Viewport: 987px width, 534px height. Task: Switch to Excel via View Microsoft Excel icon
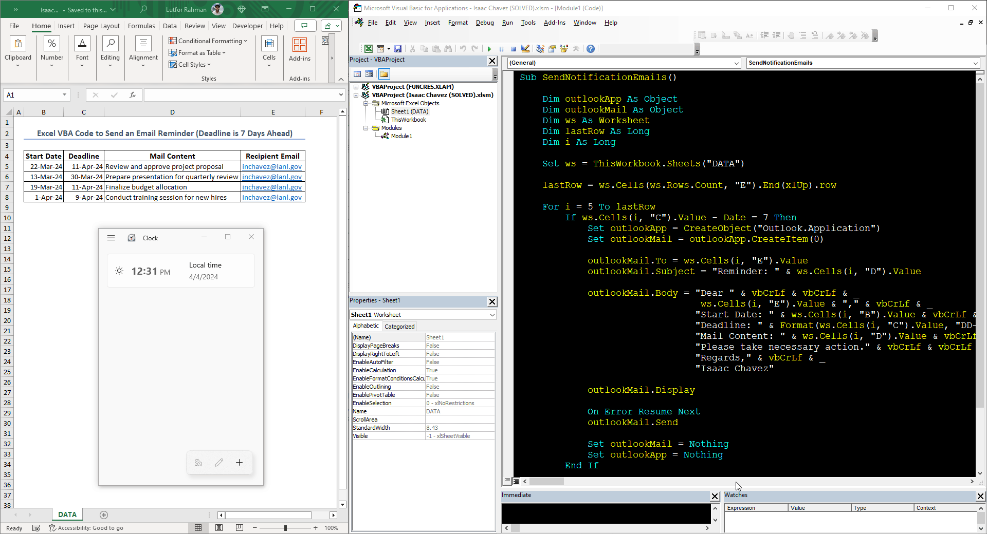click(x=369, y=49)
